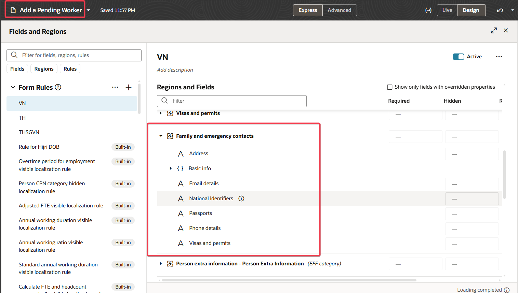The height and width of the screenshot is (293, 518).
Task: Click the Regions and Fields Filter box
Action: pos(232,101)
